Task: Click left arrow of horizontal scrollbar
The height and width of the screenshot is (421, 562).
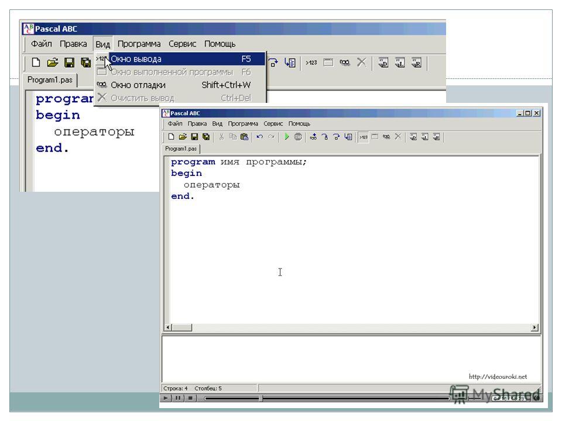Action: tap(168, 327)
